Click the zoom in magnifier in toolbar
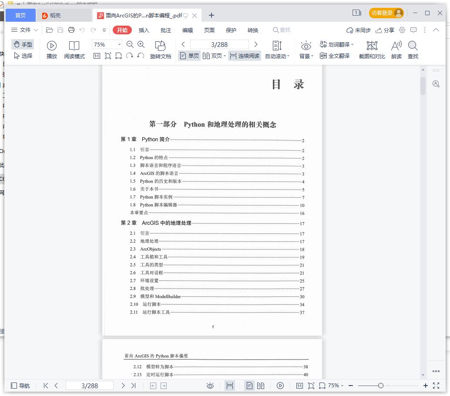The height and width of the screenshot is (396, 450). (x=141, y=44)
